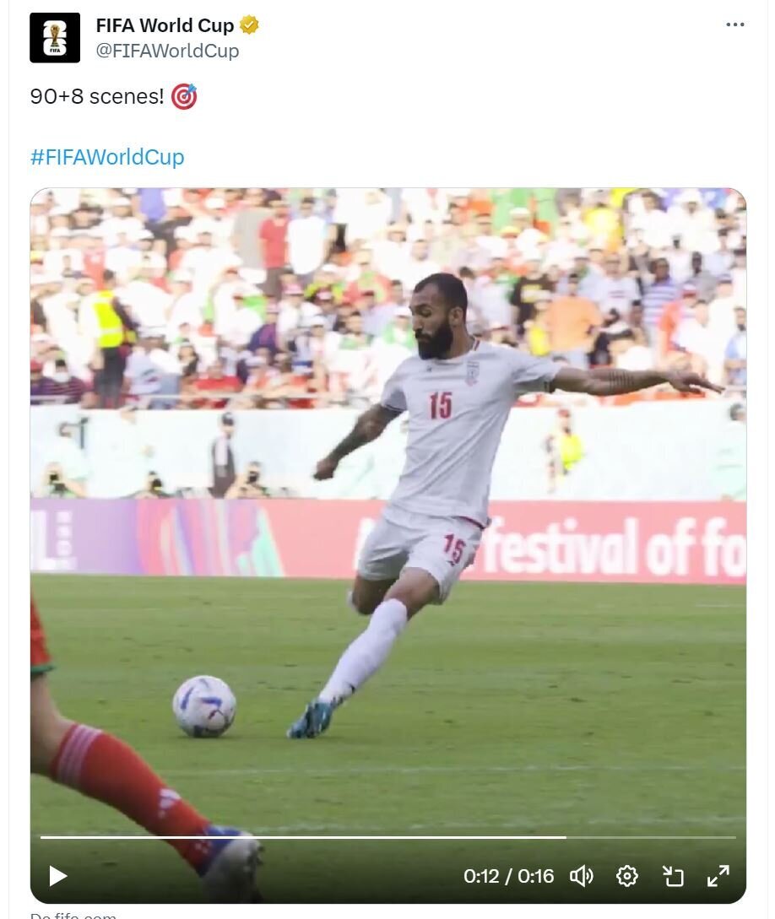Click the unplayed end of progress bar
The width and height of the screenshot is (775, 919).
point(651,837)
